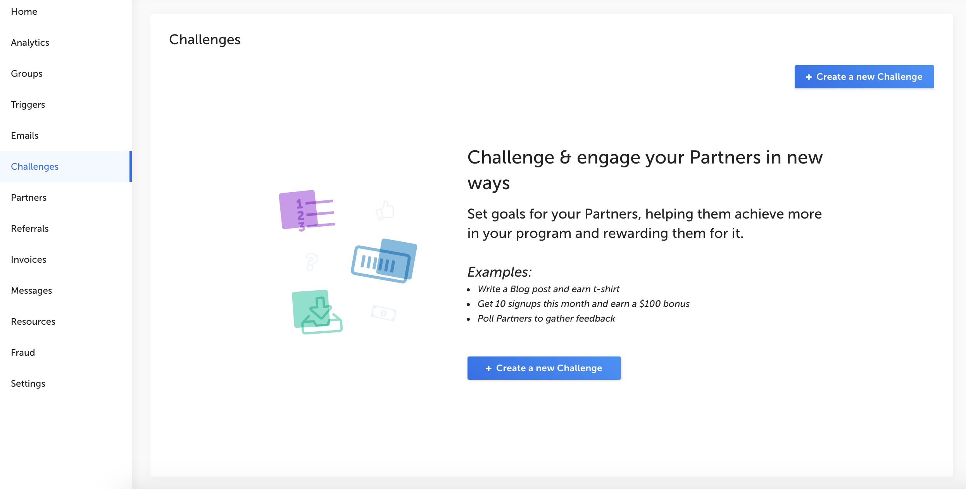Open Settings from the sidebar

click(x=28, y=383)
